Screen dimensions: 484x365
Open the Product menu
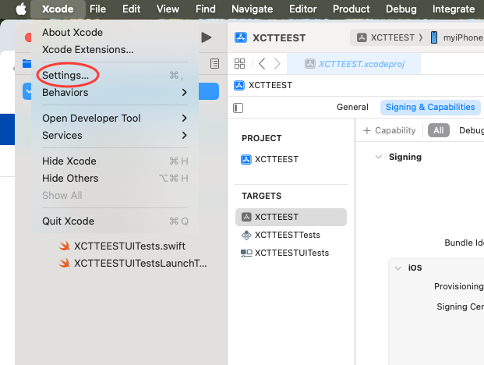click(351, 9)
